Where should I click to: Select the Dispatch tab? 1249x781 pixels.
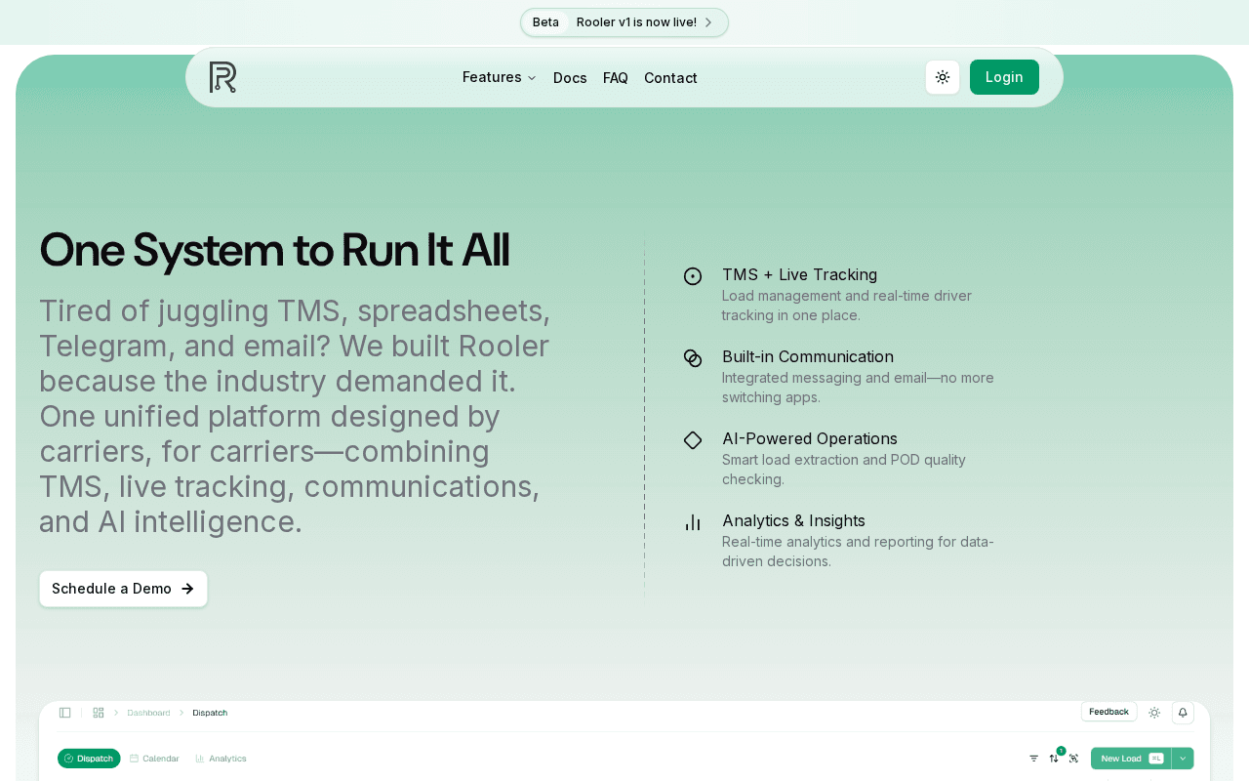[x=89, y=759]
